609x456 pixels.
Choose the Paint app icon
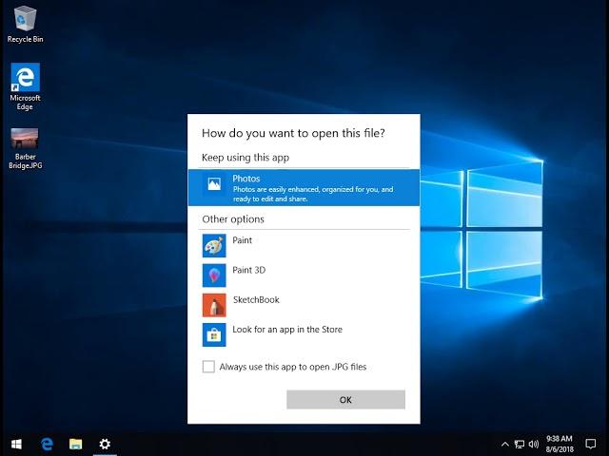[214, 245]
